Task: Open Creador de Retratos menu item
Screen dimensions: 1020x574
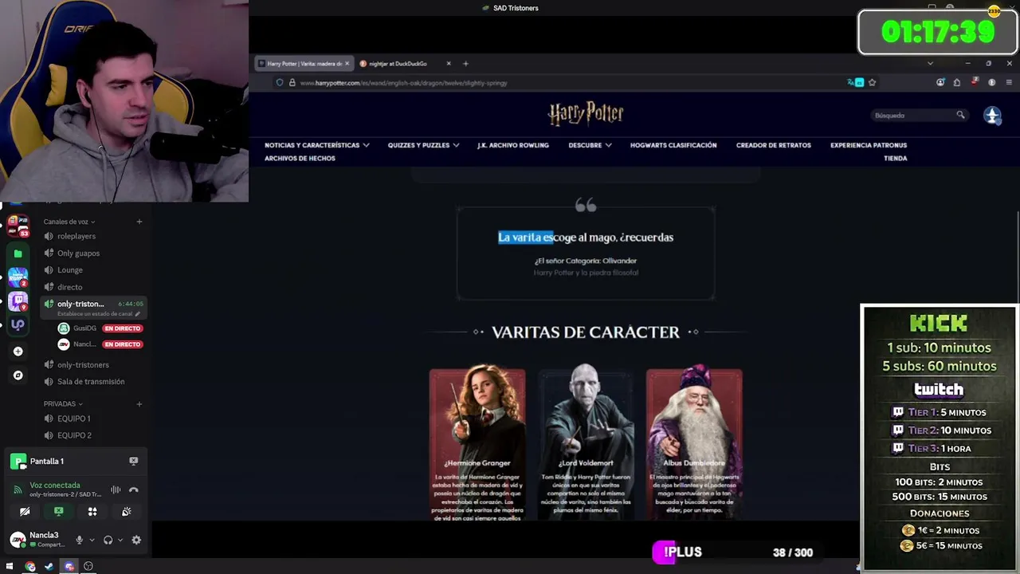Action: tap(774, 145)
